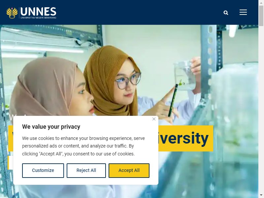
Task: Click the Universitas Negeri Semarang subtitle
Action: tap(38, 17)
